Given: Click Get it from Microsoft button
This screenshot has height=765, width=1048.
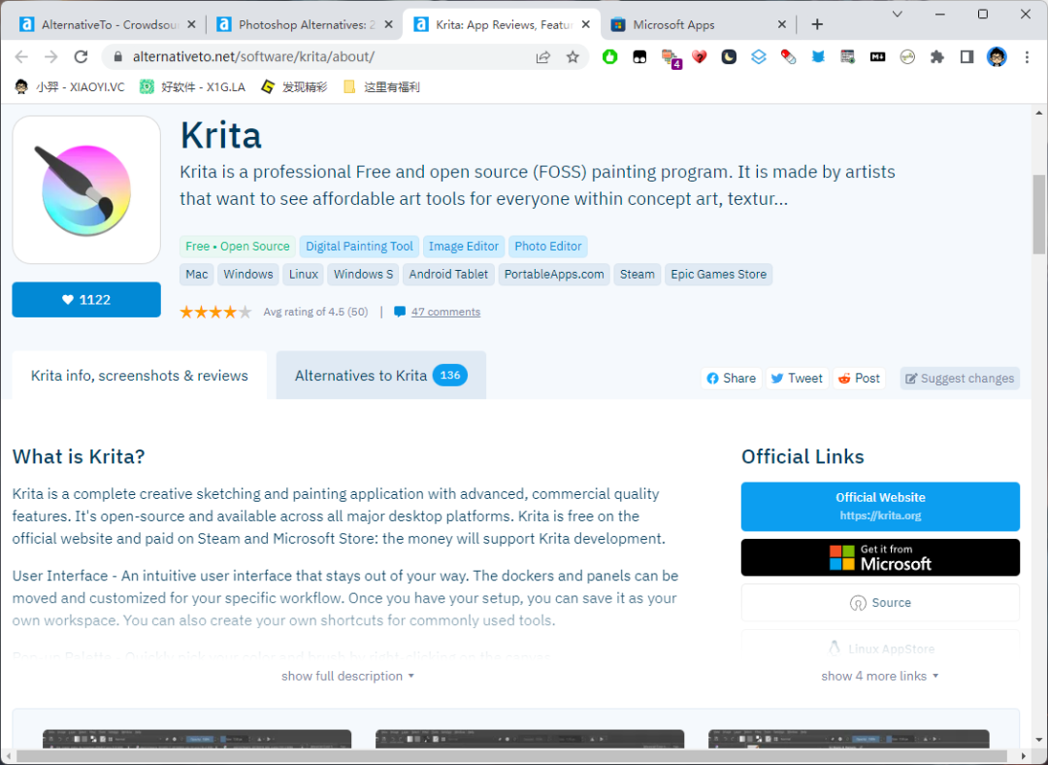Looking at the screenshot, I should point(880,557).
